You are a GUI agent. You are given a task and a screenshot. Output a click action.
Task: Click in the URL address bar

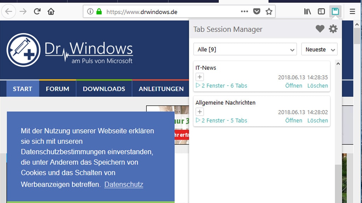tap(170, 12)
